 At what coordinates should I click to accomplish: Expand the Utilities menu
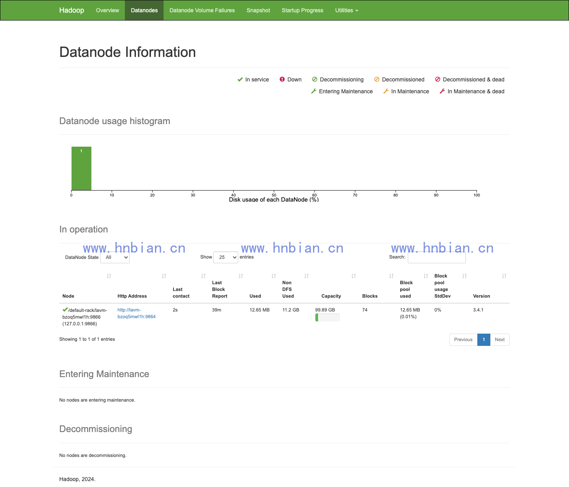347,10
